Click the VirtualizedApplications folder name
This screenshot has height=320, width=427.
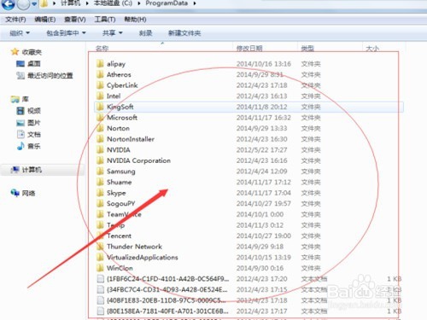click(143, 258)
